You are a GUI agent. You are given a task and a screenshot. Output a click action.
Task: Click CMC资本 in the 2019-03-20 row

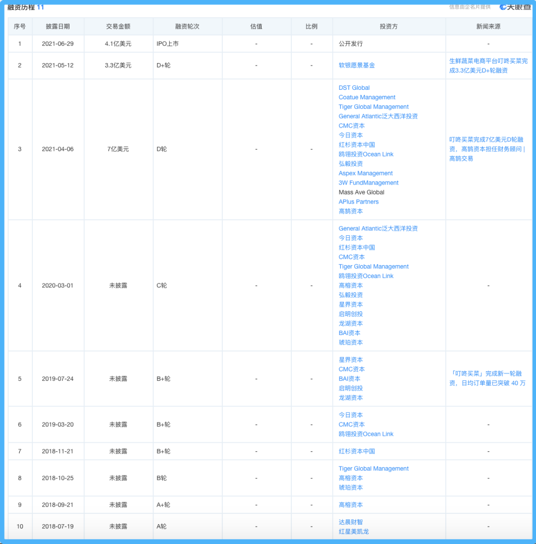[351, 424]
